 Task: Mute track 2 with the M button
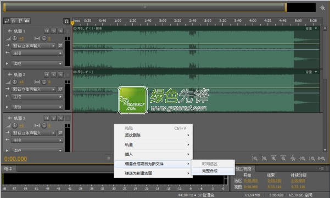pos(47,75)
